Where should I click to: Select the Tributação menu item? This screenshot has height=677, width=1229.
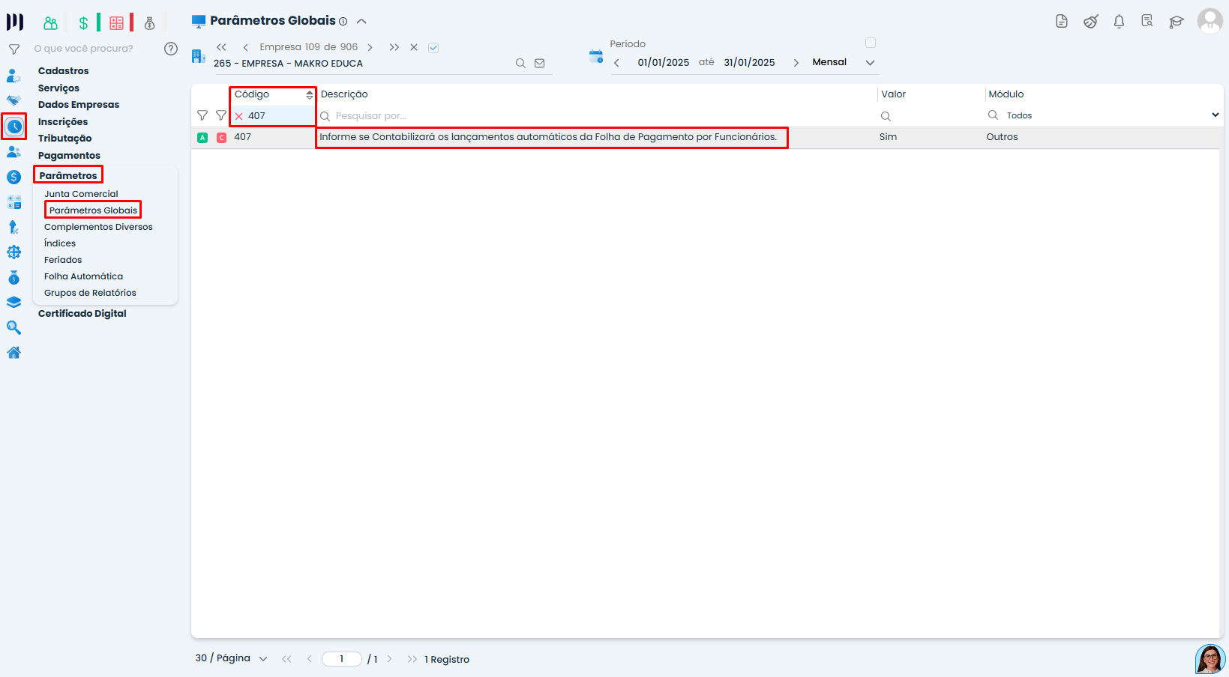tap(65, 139)
